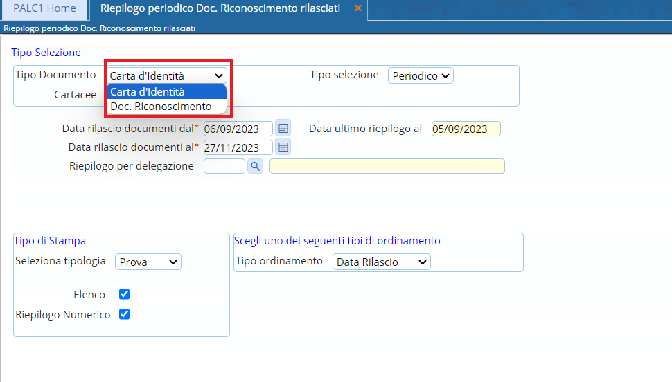Click the blue page title bar text
672x382 pixels.
(x=100, y=28)
